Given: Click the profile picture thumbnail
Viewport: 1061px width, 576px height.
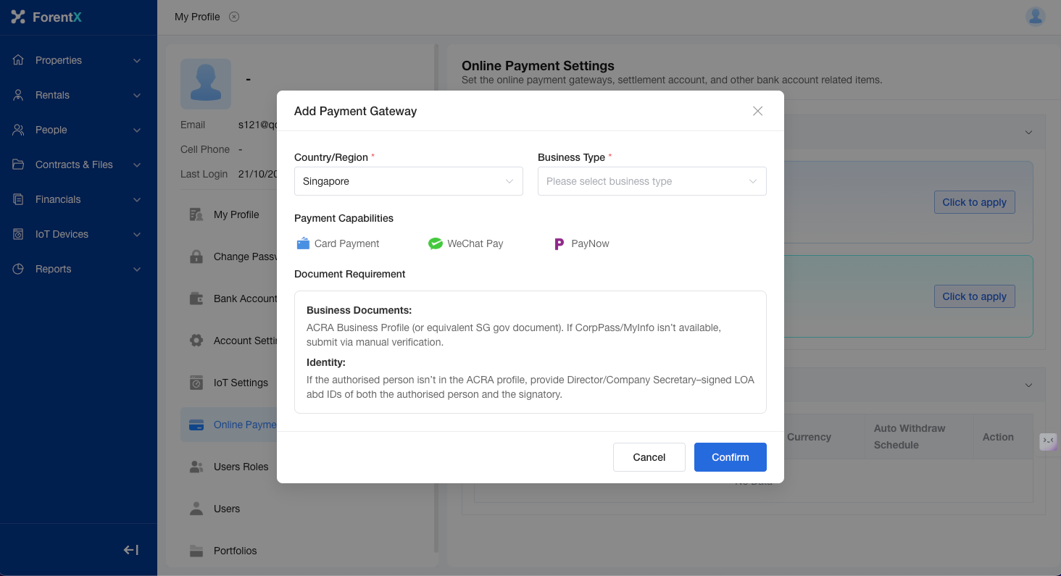Looking at the screenshot, I should click(x=206, y=84).
